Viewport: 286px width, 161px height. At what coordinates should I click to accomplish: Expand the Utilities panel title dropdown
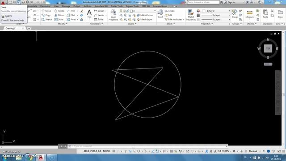tap(251, 24)
